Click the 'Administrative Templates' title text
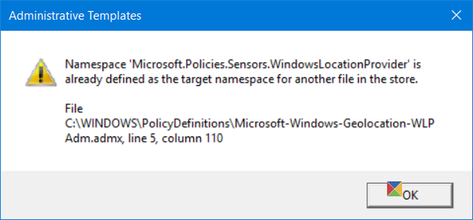The height and width of the screenshot is (220, 473). click(75, 16)
